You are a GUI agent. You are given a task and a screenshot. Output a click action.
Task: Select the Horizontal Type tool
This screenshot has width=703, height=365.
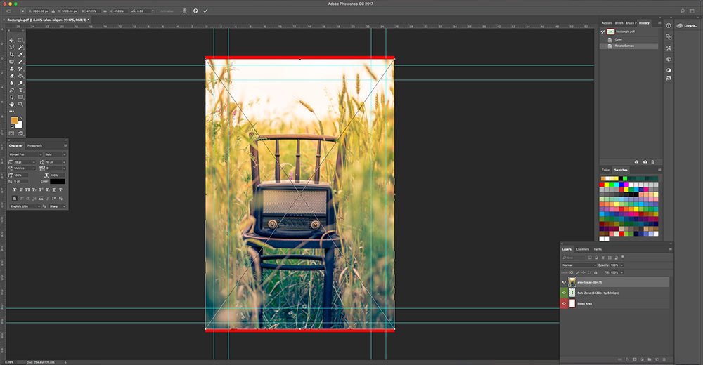click(x=21, y=90)
